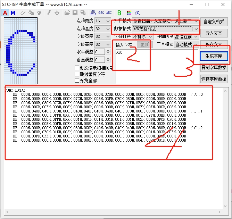Open 存储顺序 dropdown showing 高位在前

(186, 36)
